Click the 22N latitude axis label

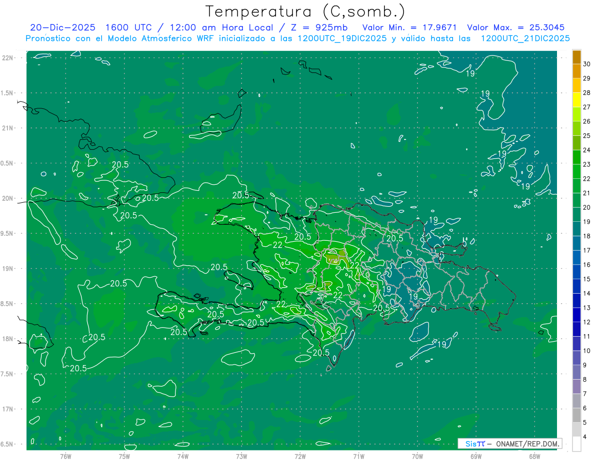[7, 58]
